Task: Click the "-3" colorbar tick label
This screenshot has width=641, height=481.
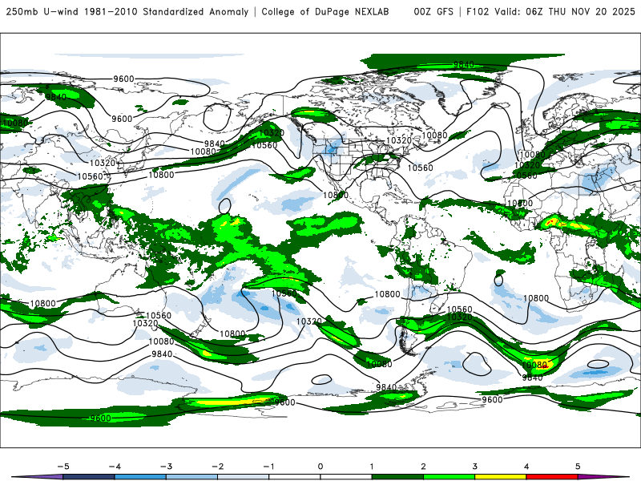Action: pos(166,467)
